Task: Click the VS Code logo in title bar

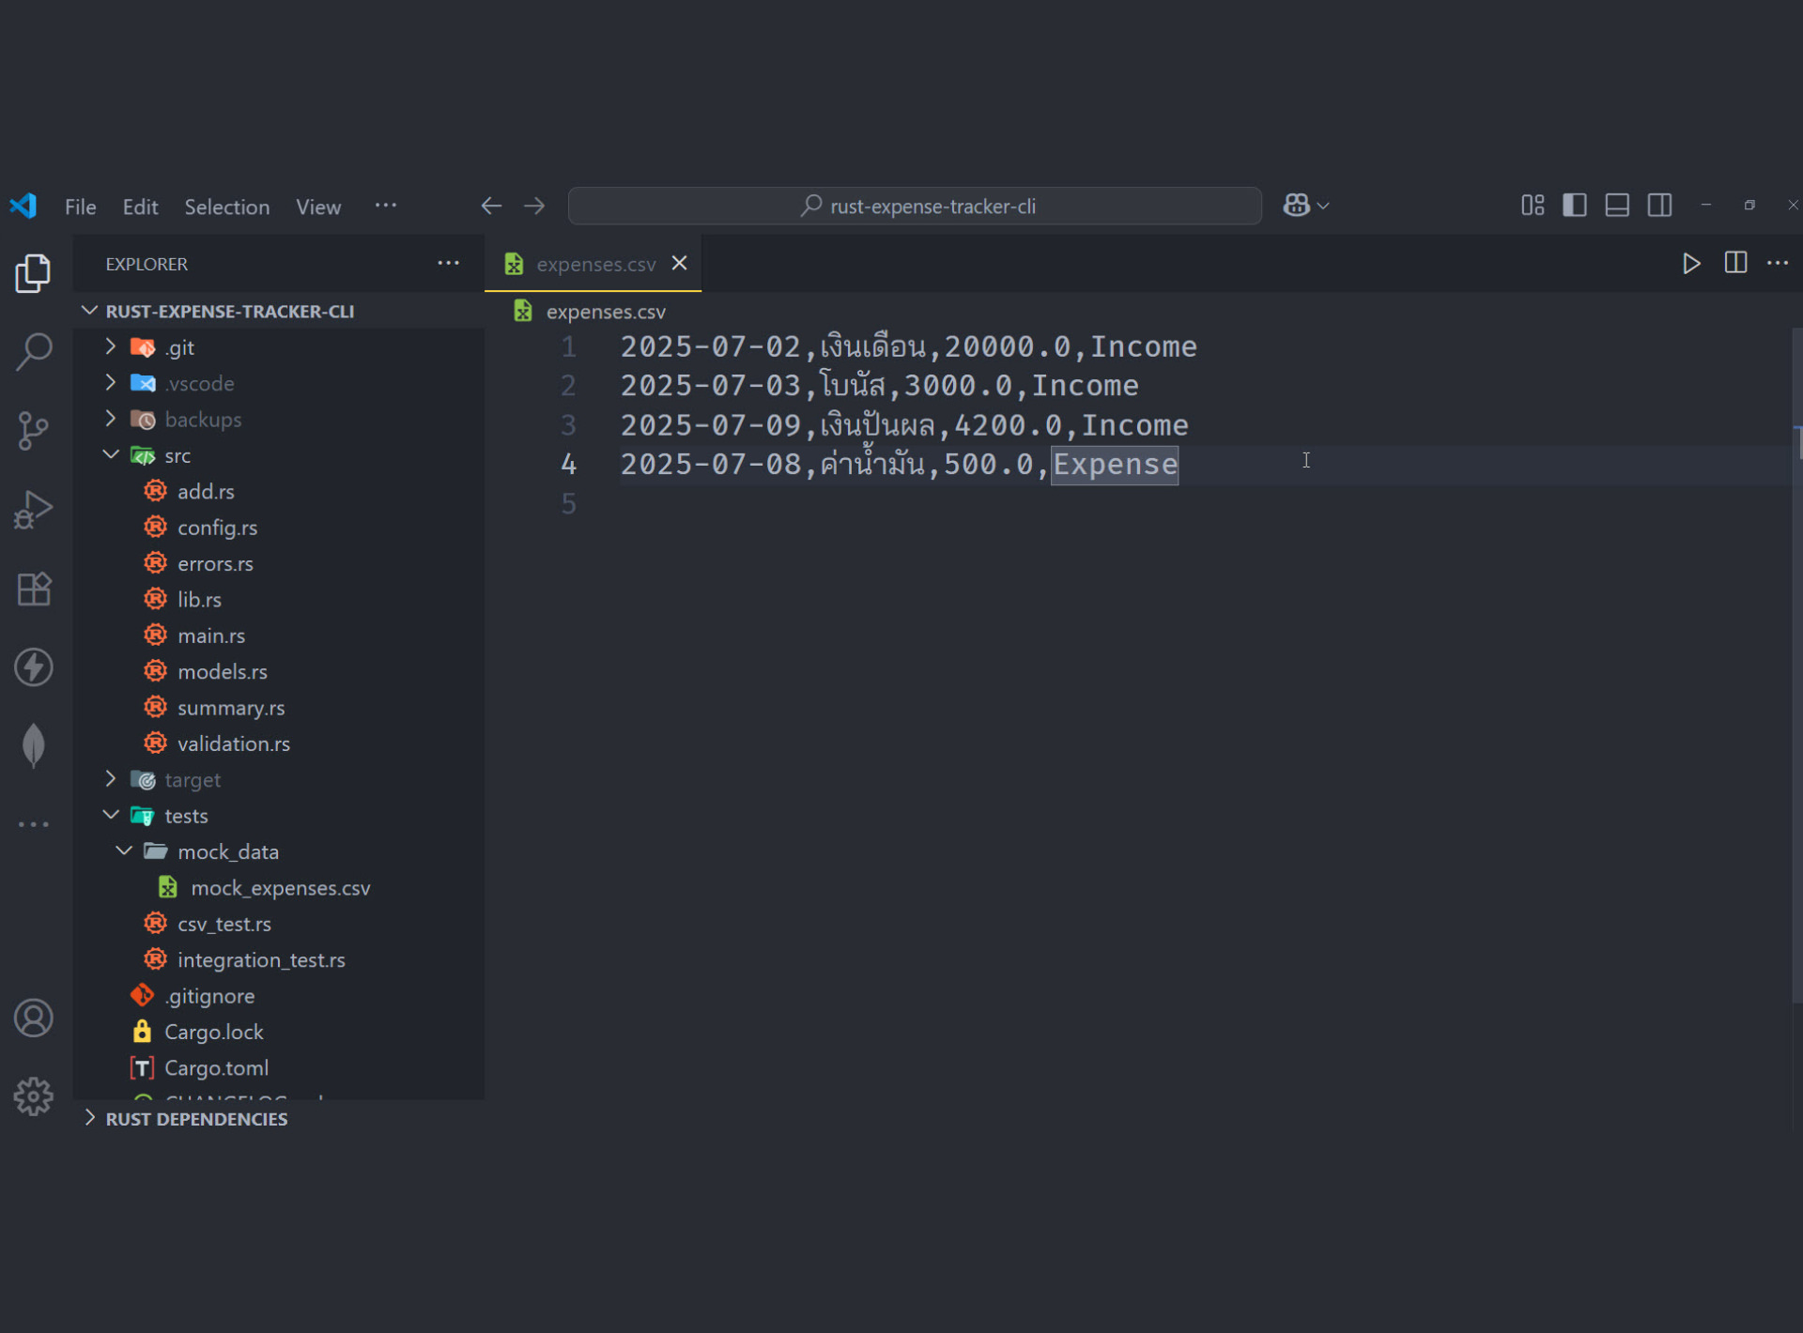Action: click(x=23, y=206)
